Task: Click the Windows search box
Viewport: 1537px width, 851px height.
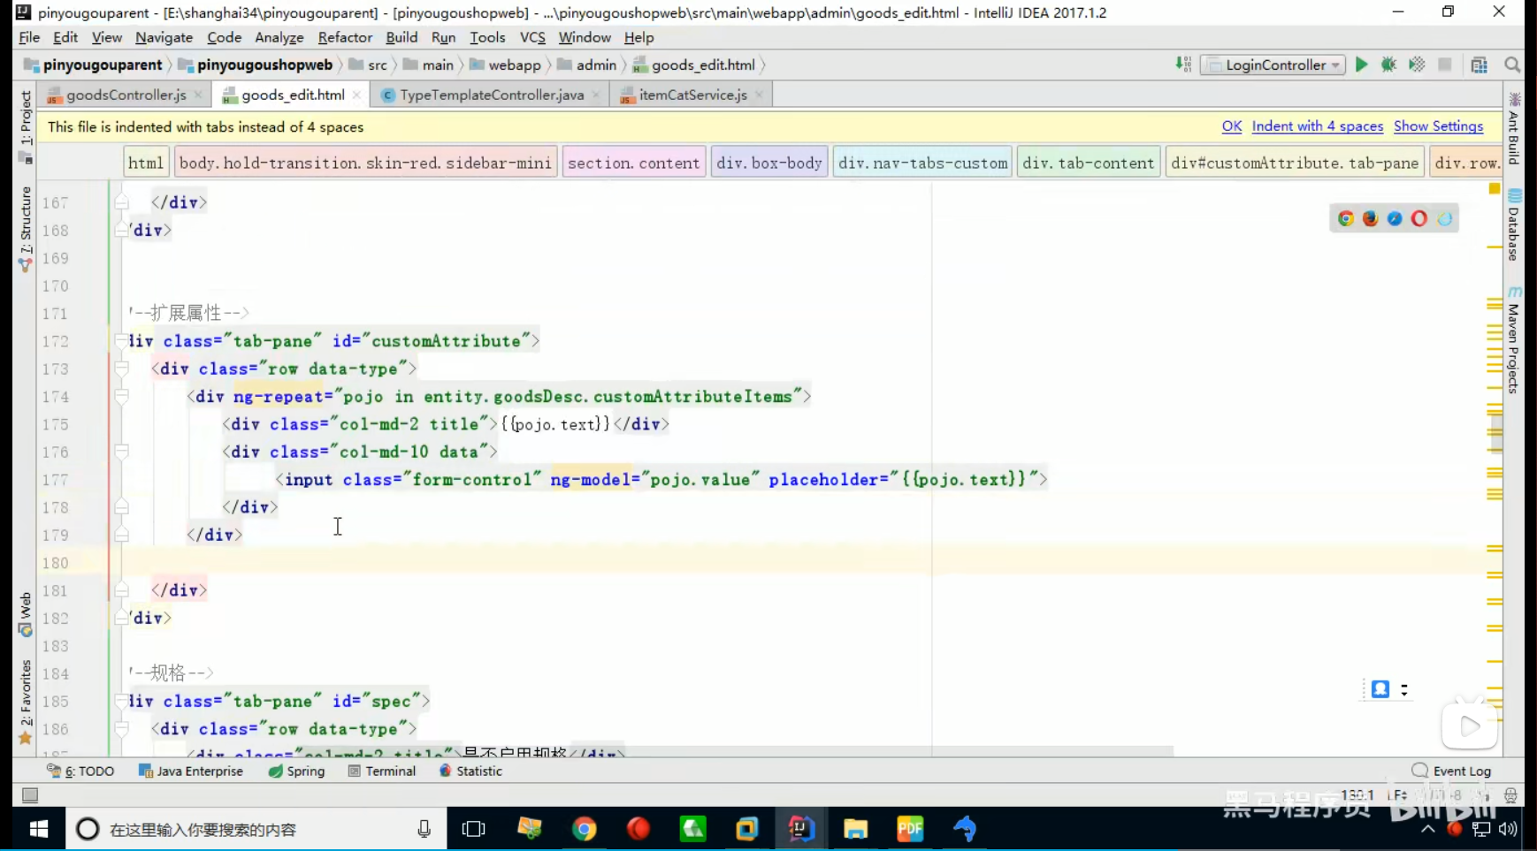Action: (x=256, y=829)
